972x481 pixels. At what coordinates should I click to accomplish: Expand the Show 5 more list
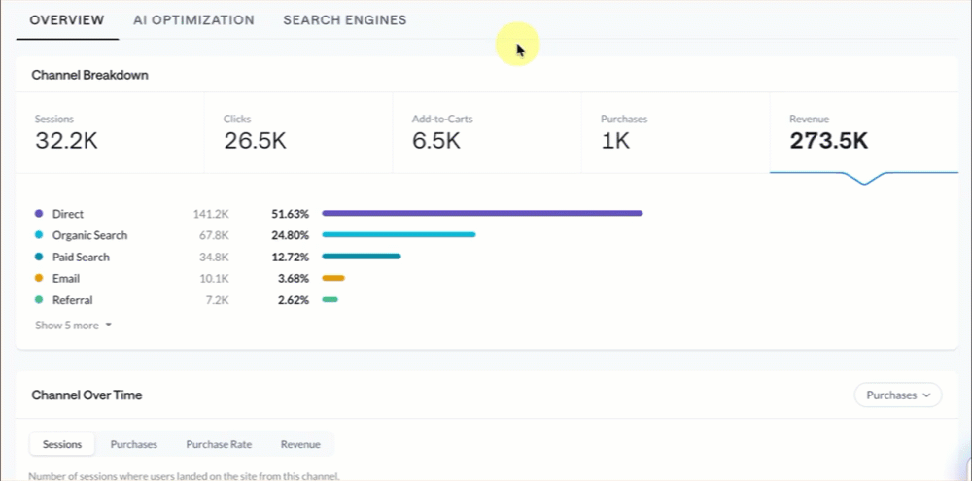73,325
